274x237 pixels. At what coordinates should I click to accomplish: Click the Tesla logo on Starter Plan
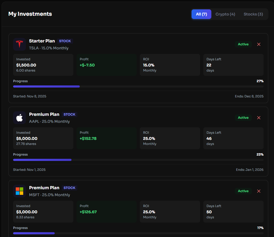(x=19, y=44)
